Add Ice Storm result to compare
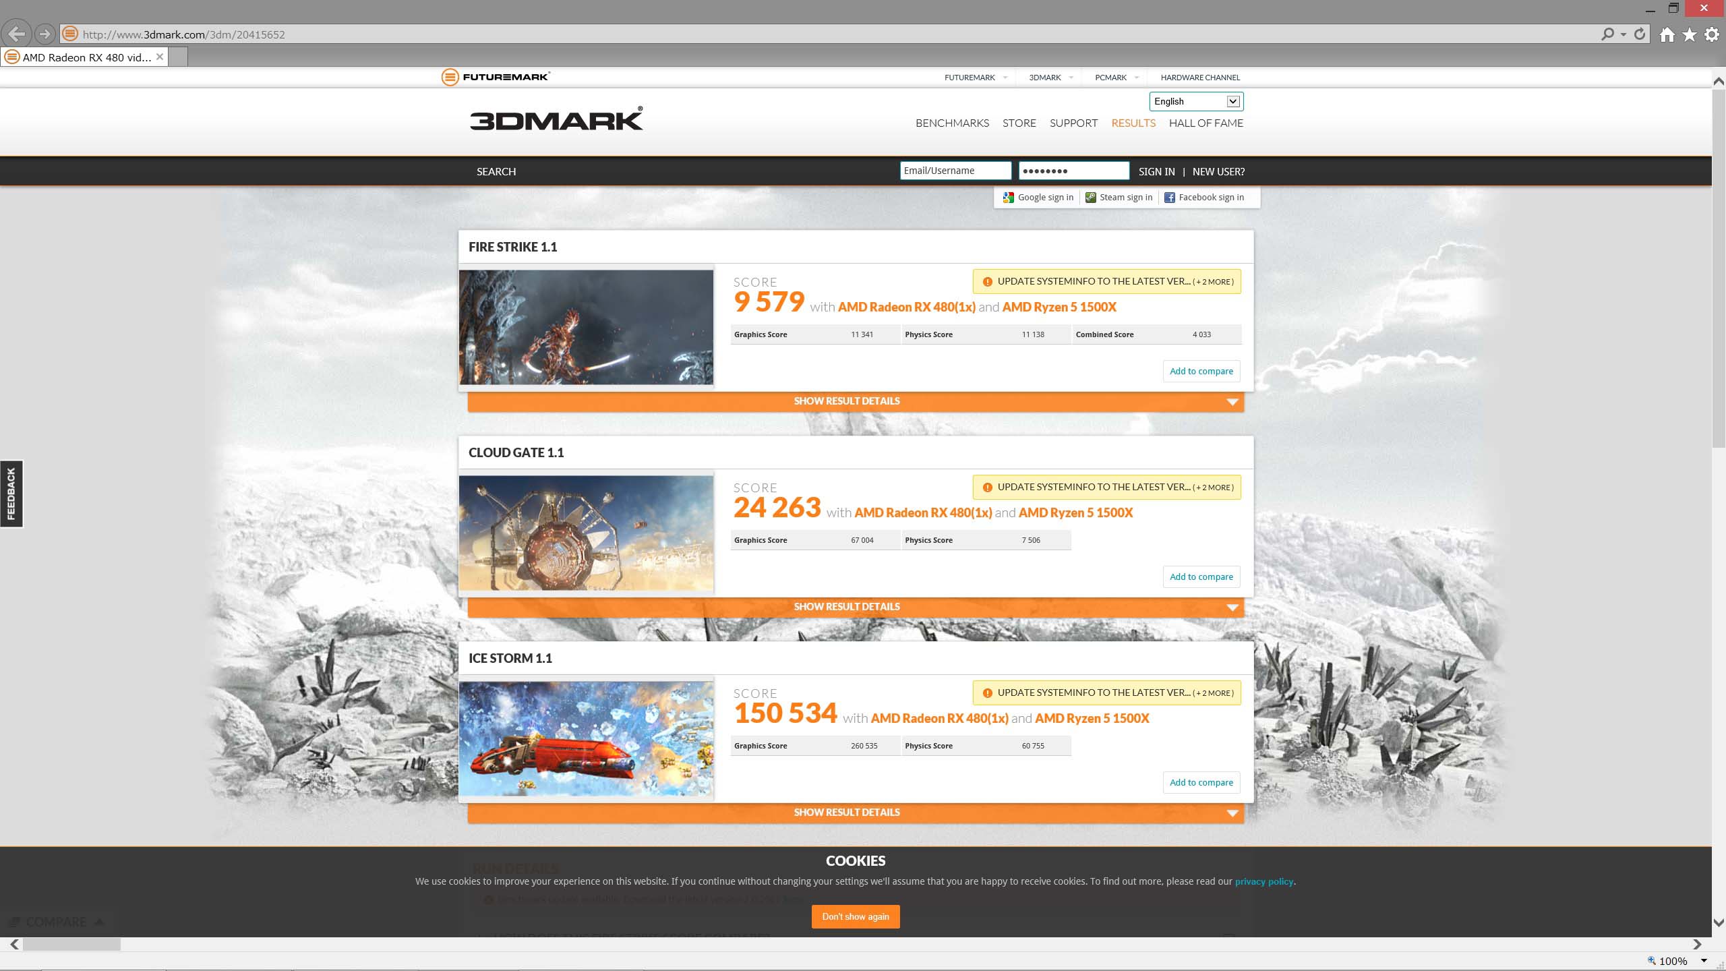 1201,783
